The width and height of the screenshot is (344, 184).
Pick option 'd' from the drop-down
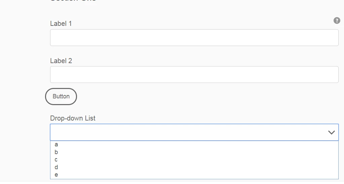56,167
